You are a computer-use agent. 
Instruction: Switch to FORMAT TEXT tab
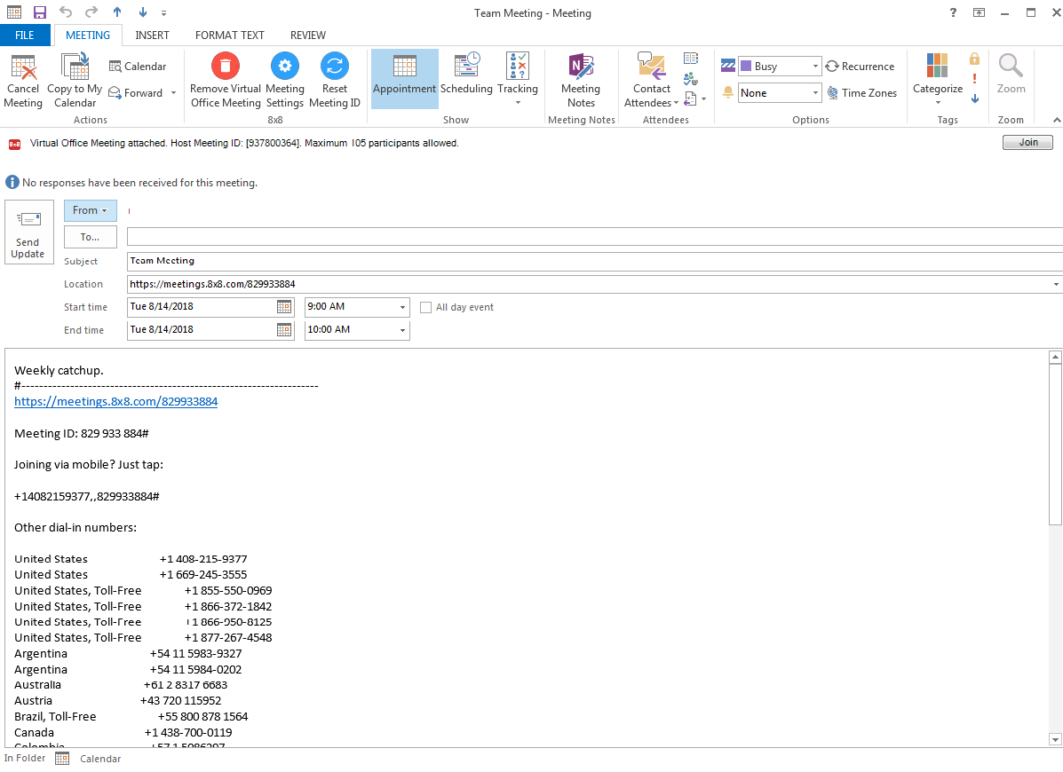point(230,35)
